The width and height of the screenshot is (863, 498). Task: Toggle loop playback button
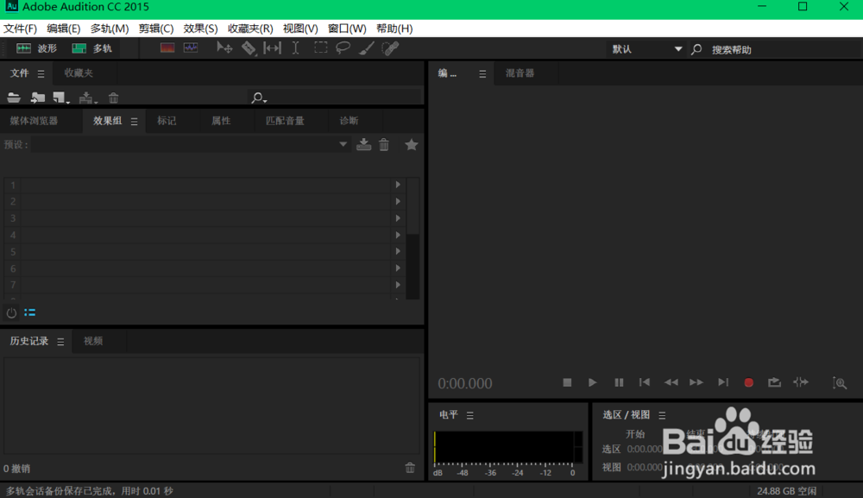coord(774,381)
